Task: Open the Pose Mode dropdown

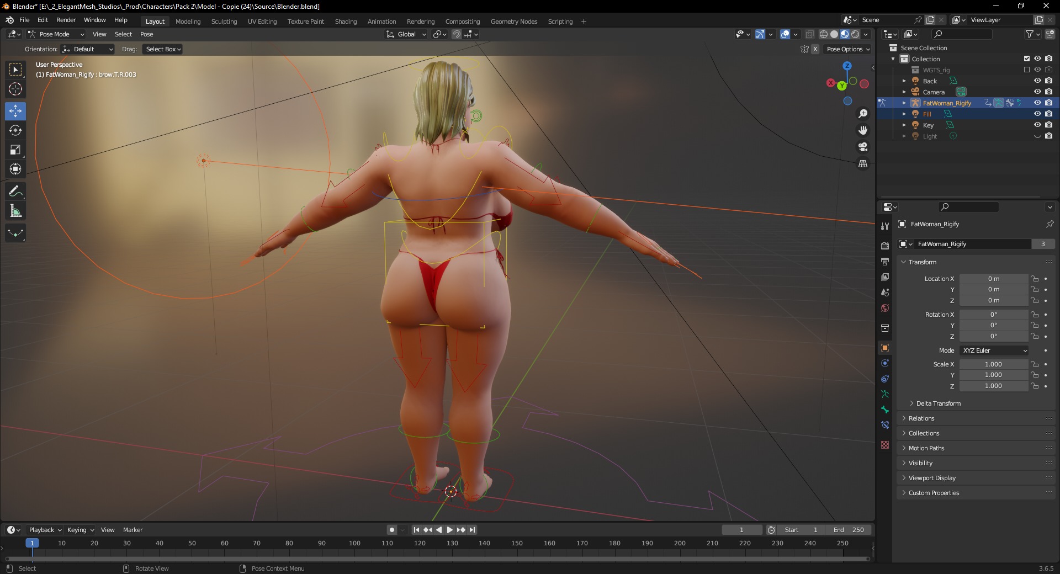Action: coord(56,34)
